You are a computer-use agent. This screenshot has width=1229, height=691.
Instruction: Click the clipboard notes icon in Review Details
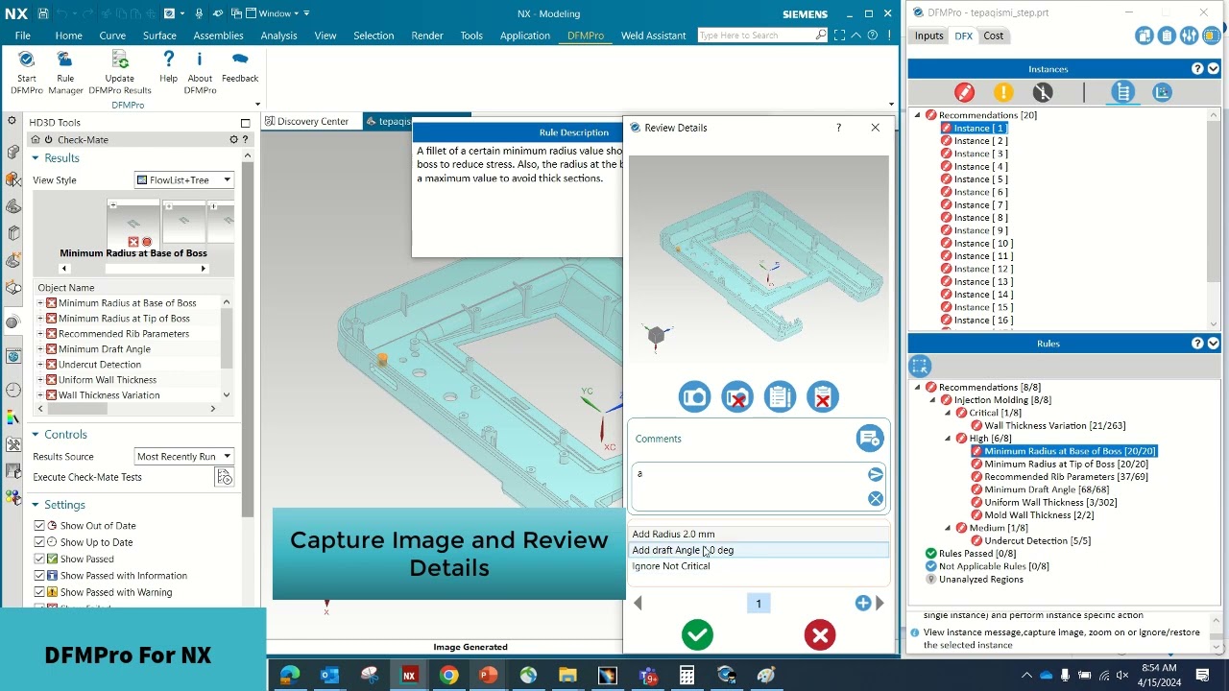[780, 397]
